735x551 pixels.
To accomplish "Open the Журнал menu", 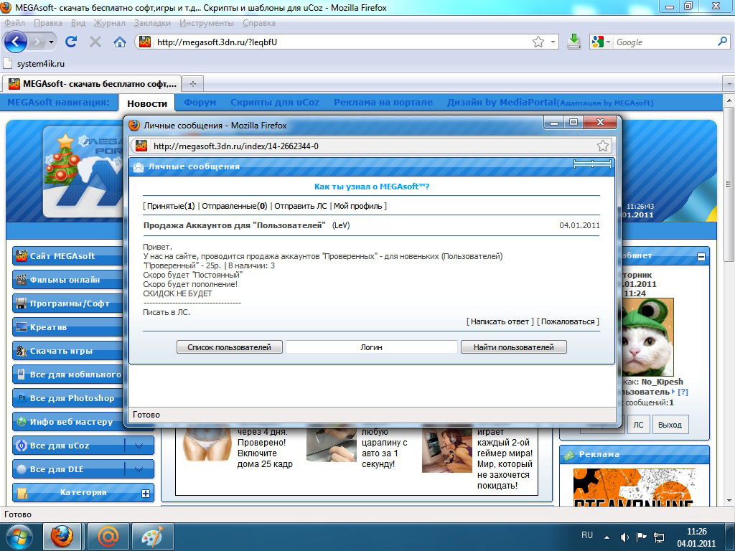I will point(110,23).
